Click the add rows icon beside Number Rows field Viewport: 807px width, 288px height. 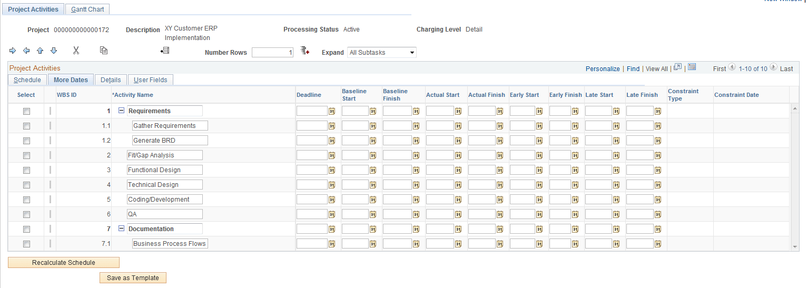305,51
